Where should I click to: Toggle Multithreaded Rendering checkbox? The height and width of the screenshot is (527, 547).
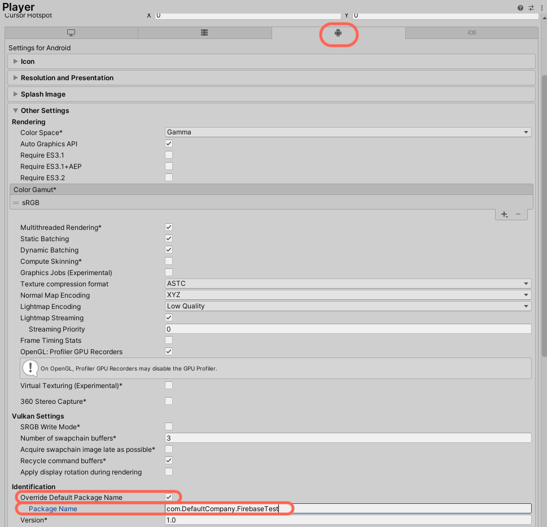coord(169,227)
